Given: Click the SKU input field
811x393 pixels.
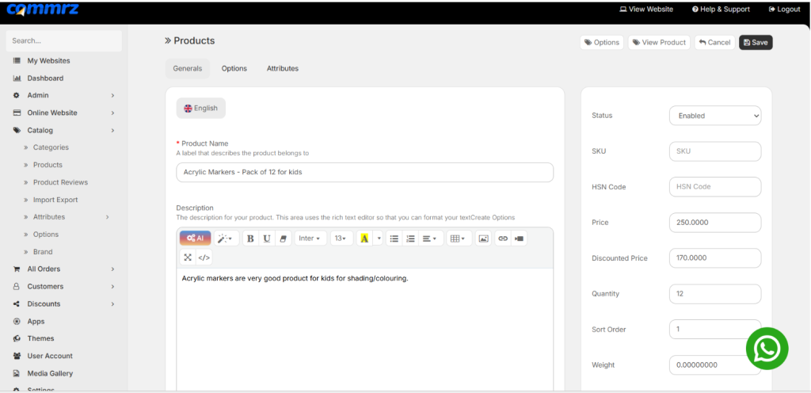Looking at the screenshot, I should tap(715, 151).
